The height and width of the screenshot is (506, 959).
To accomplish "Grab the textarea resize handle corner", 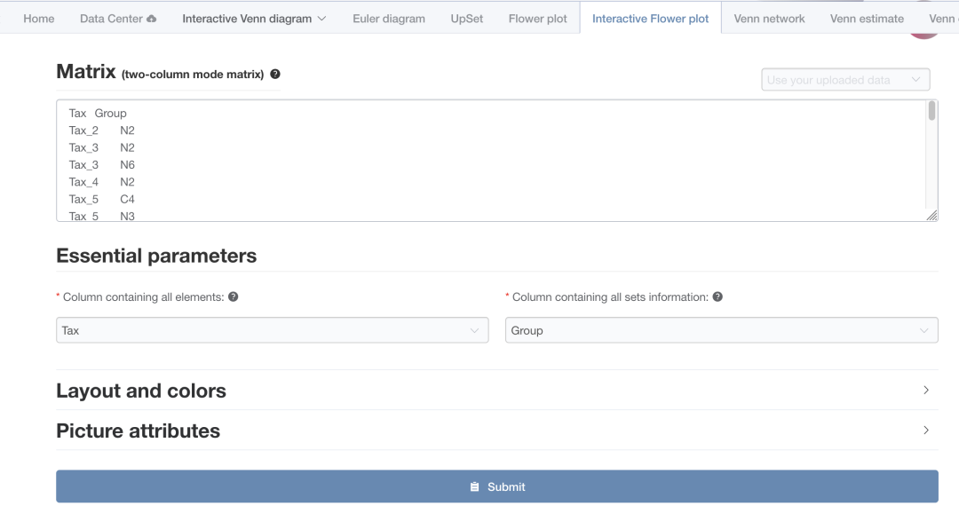I will pyautogui.click(x=931, y=215).
